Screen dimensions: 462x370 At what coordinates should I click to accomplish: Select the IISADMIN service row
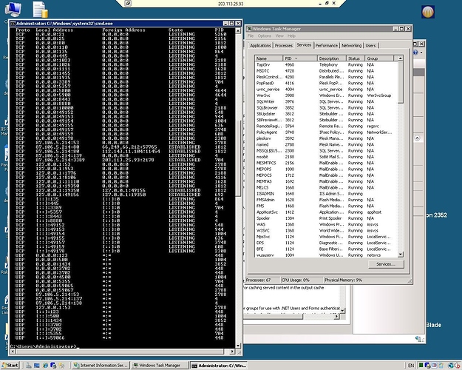pyautogui.click(x=326, y=194)
